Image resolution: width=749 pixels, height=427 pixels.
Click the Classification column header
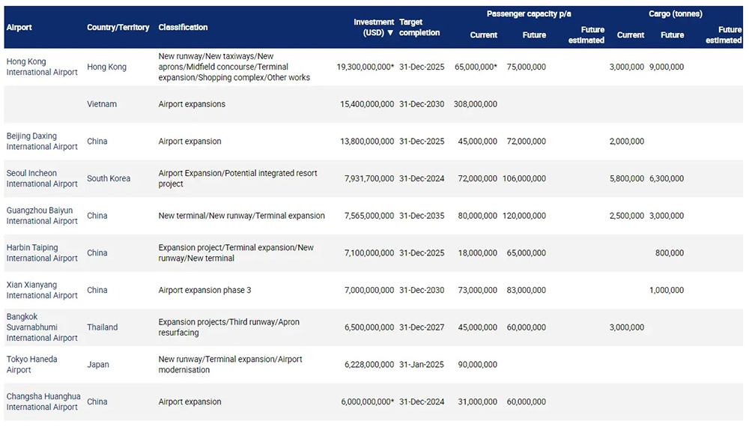coord(183,27)
